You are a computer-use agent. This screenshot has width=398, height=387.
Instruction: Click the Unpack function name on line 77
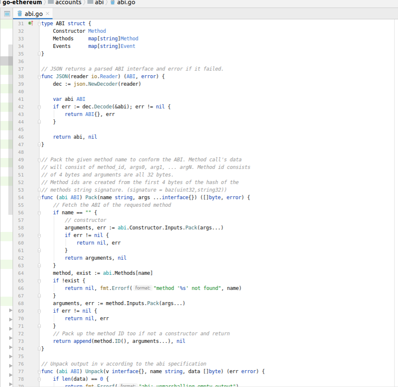[94, 371]
